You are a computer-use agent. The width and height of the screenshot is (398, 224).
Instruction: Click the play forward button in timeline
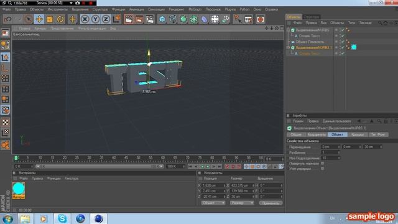(208, 167)
